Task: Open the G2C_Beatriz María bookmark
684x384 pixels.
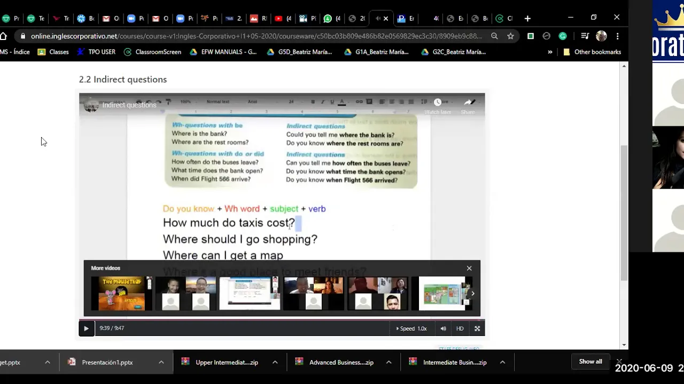Action: 453,52
